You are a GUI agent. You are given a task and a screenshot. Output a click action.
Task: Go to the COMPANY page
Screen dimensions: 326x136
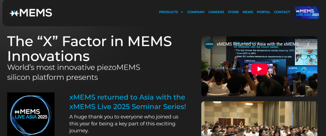196,12
